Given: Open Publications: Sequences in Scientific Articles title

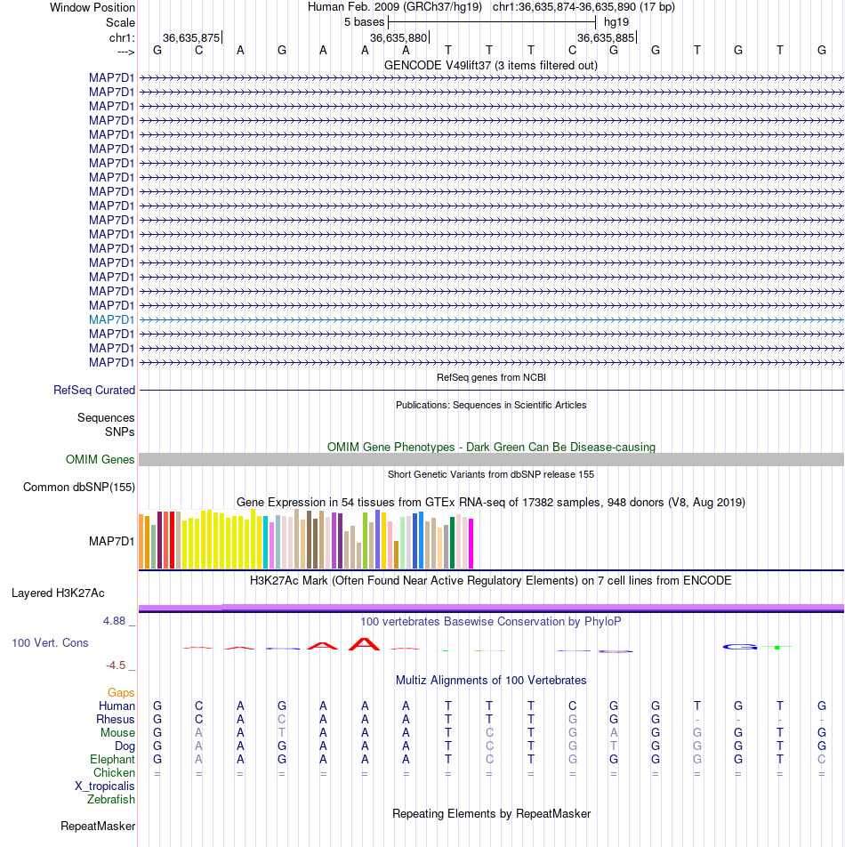Looking at the screenshot, I should click(x=491, y=405).
